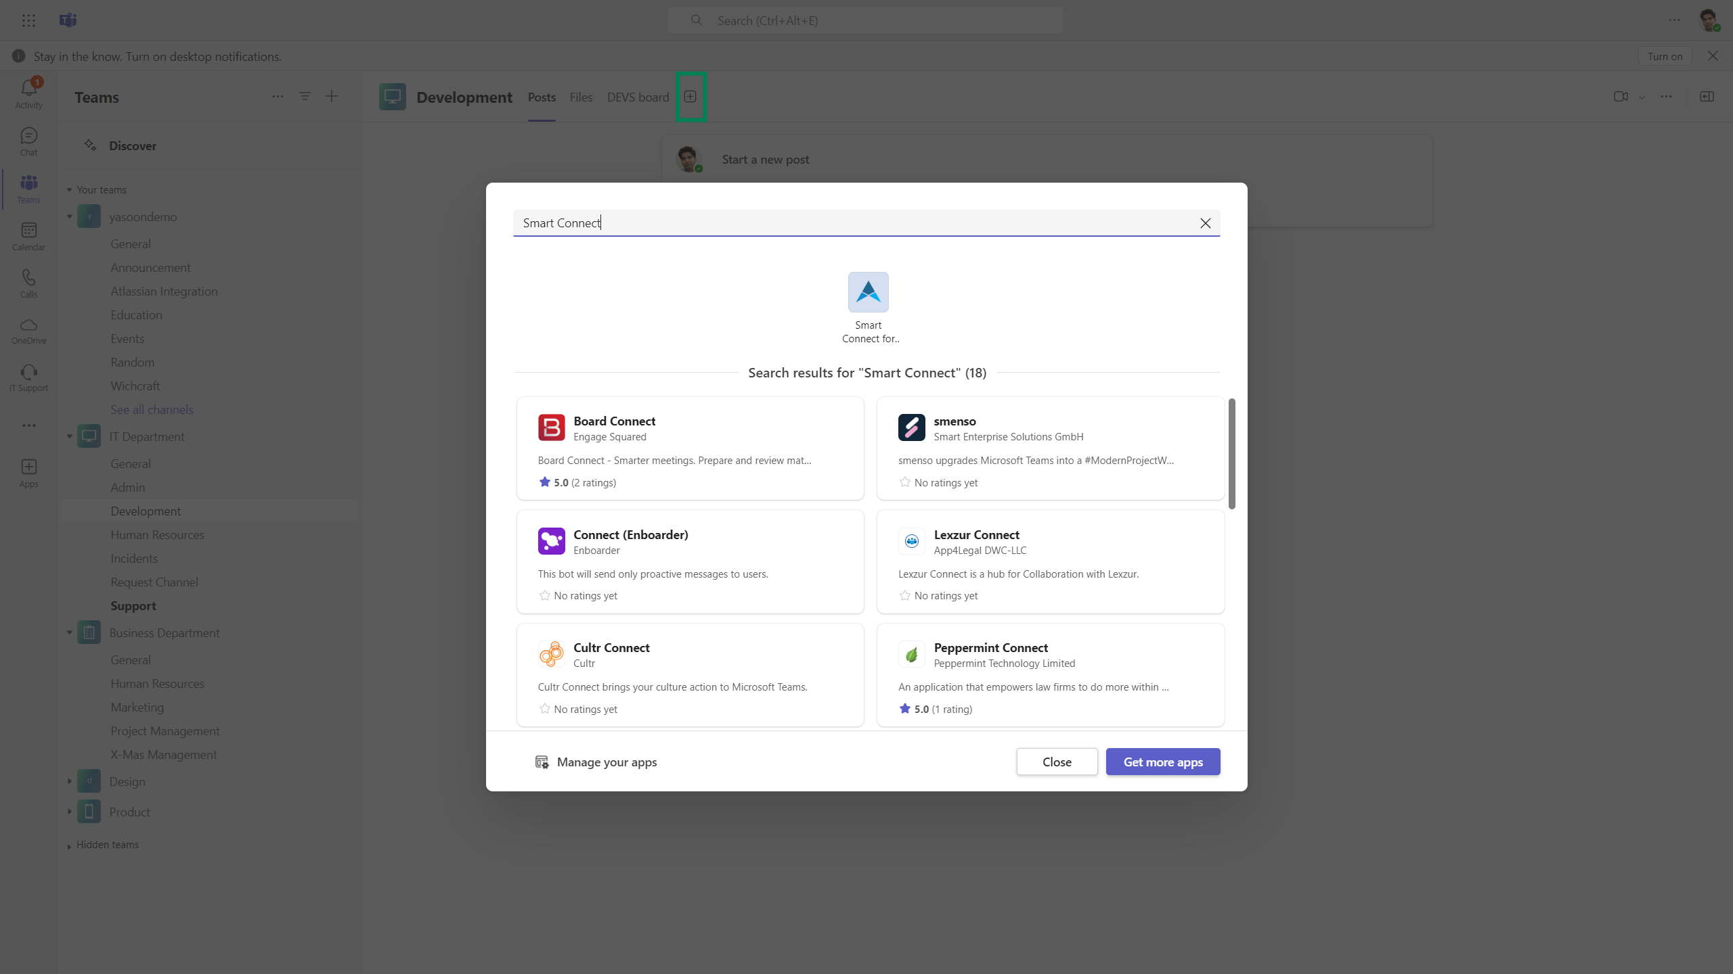Switch to the Posts tab
The height and width of the screenshot is (974, 1733).
pyautogui.click(x=542, y=97)
